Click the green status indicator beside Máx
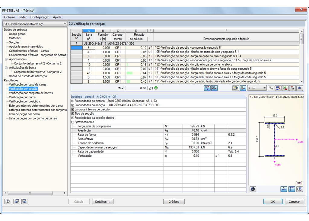The height and width of the screenshot is (221, 309). tap(156, 88)
